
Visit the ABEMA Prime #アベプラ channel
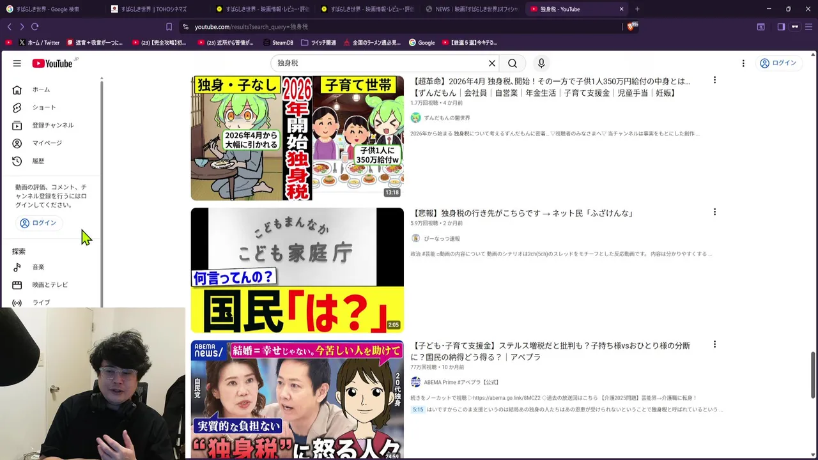pos(461,383)
